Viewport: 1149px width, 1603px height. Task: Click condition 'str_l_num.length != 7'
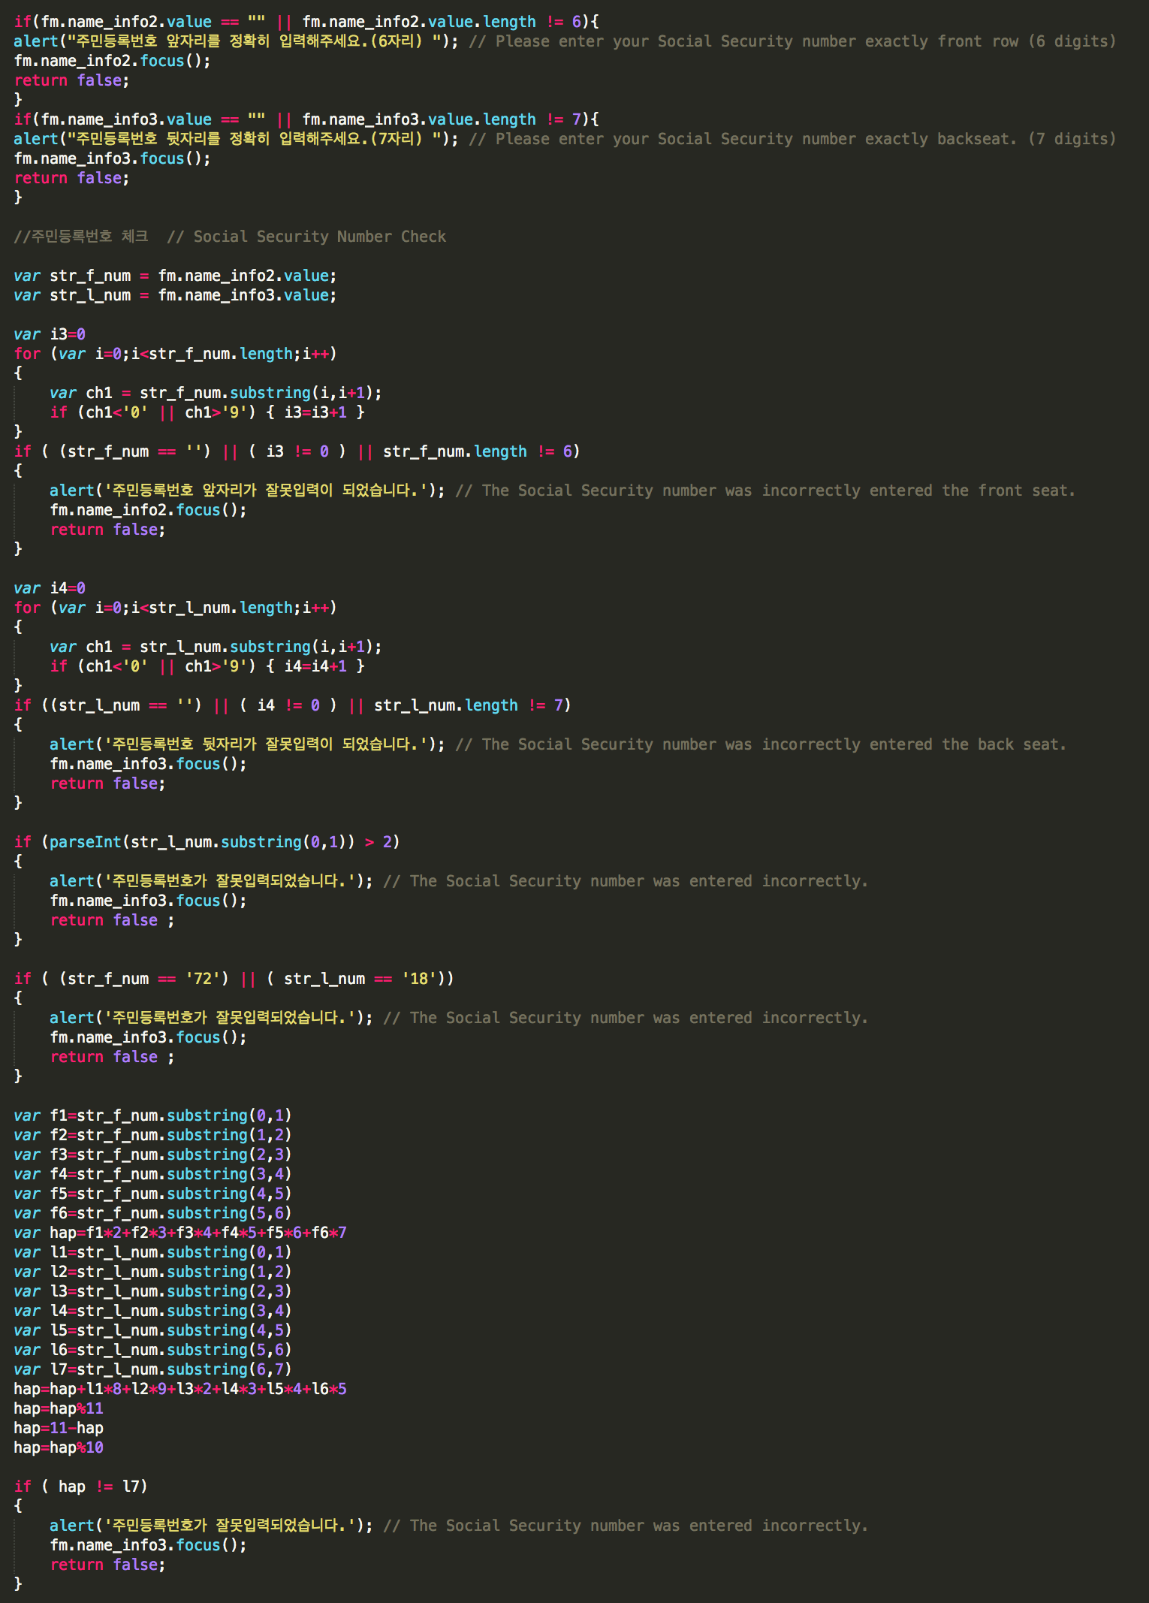(x=469, y=705)
